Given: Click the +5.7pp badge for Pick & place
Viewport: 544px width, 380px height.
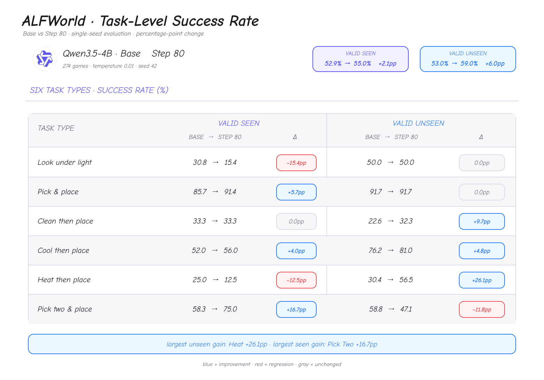Looking at the screenshot, I should pos(296,192).
